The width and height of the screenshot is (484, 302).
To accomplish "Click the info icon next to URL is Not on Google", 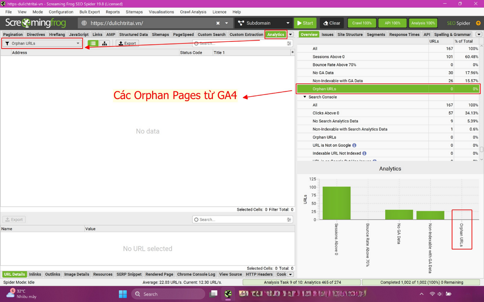I will [353, 145].
